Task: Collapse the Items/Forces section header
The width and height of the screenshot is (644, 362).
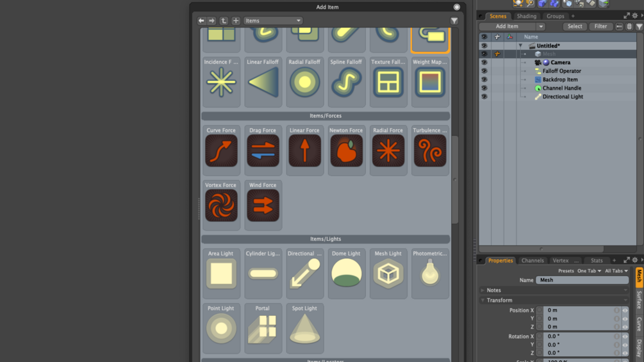Action: coord(326,116)
